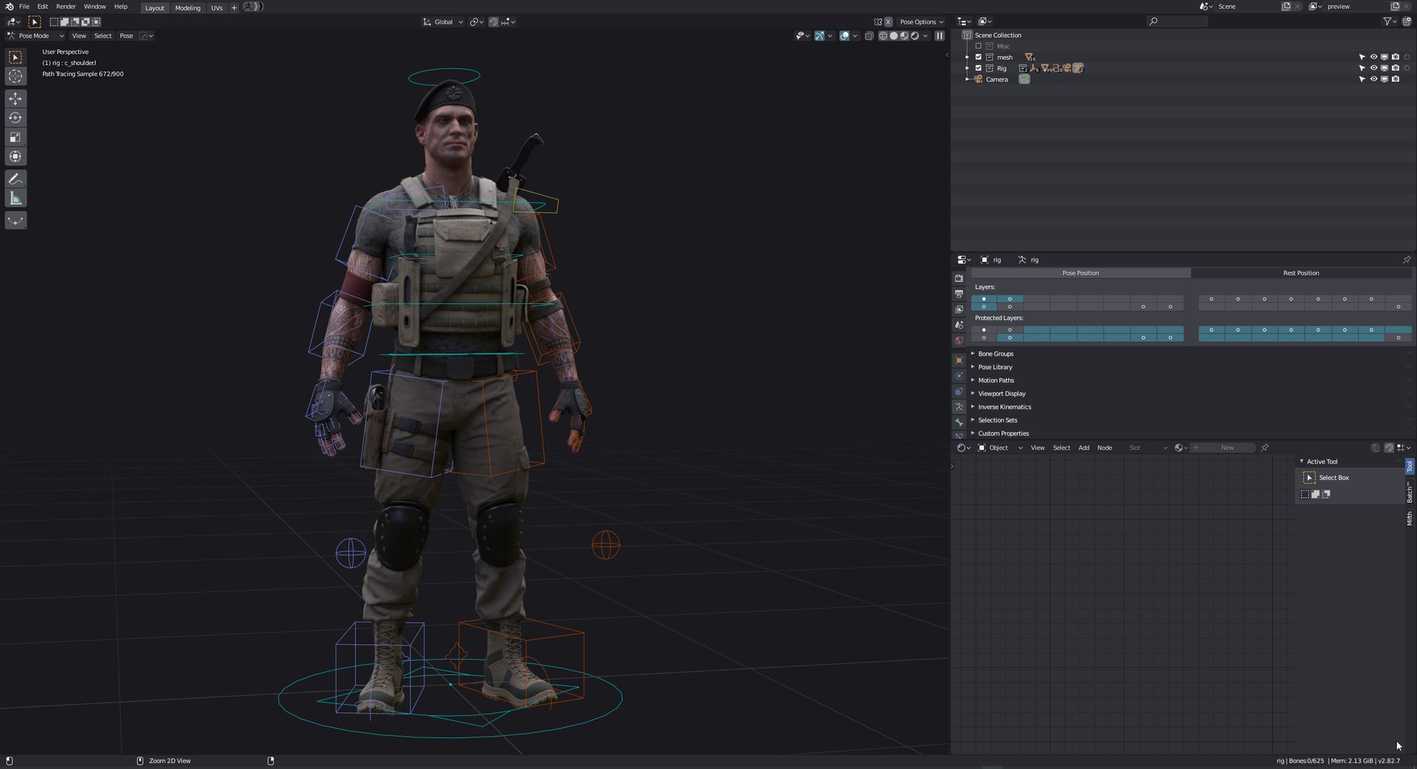Click the outliner search field

tap(1177, 21)
